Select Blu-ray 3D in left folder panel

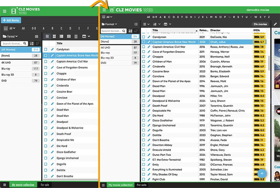(x=20, y=75)
